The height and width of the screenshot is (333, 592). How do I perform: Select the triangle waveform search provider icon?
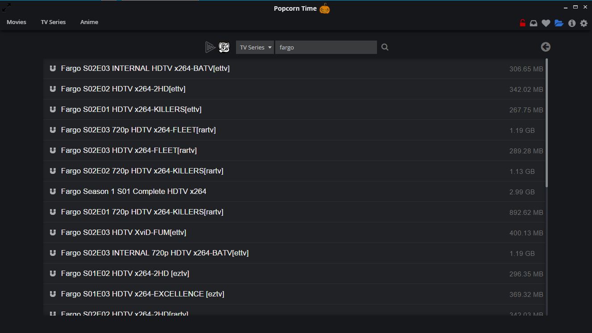(x=210, y=47)
